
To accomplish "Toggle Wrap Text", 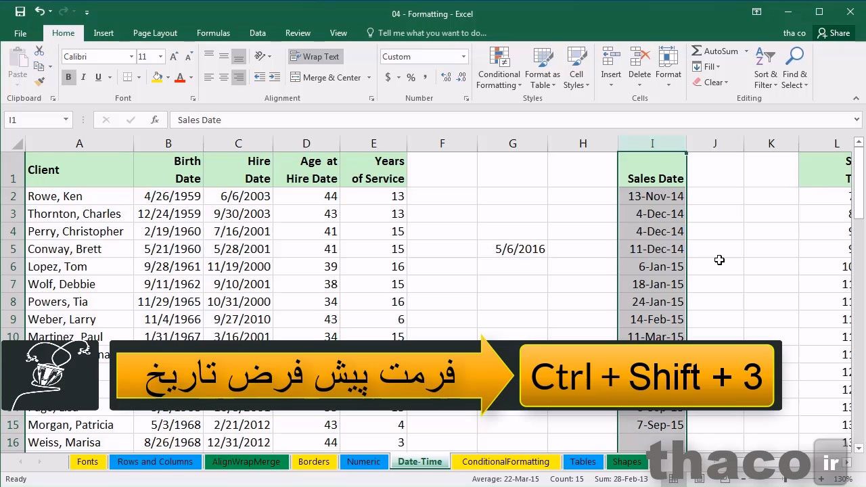I will pos(315,57).
